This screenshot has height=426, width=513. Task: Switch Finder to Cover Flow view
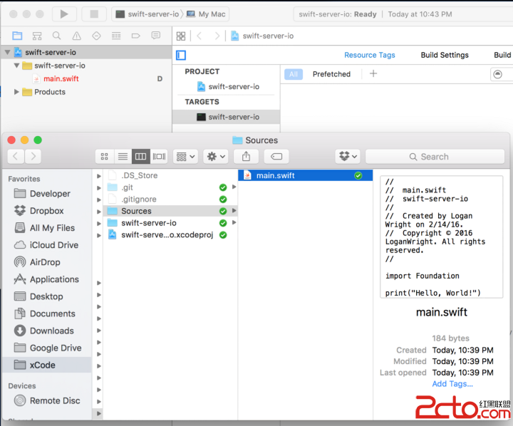click(159, 157)
